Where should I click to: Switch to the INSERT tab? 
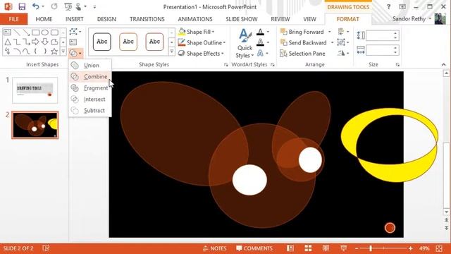tap(74, 19)
